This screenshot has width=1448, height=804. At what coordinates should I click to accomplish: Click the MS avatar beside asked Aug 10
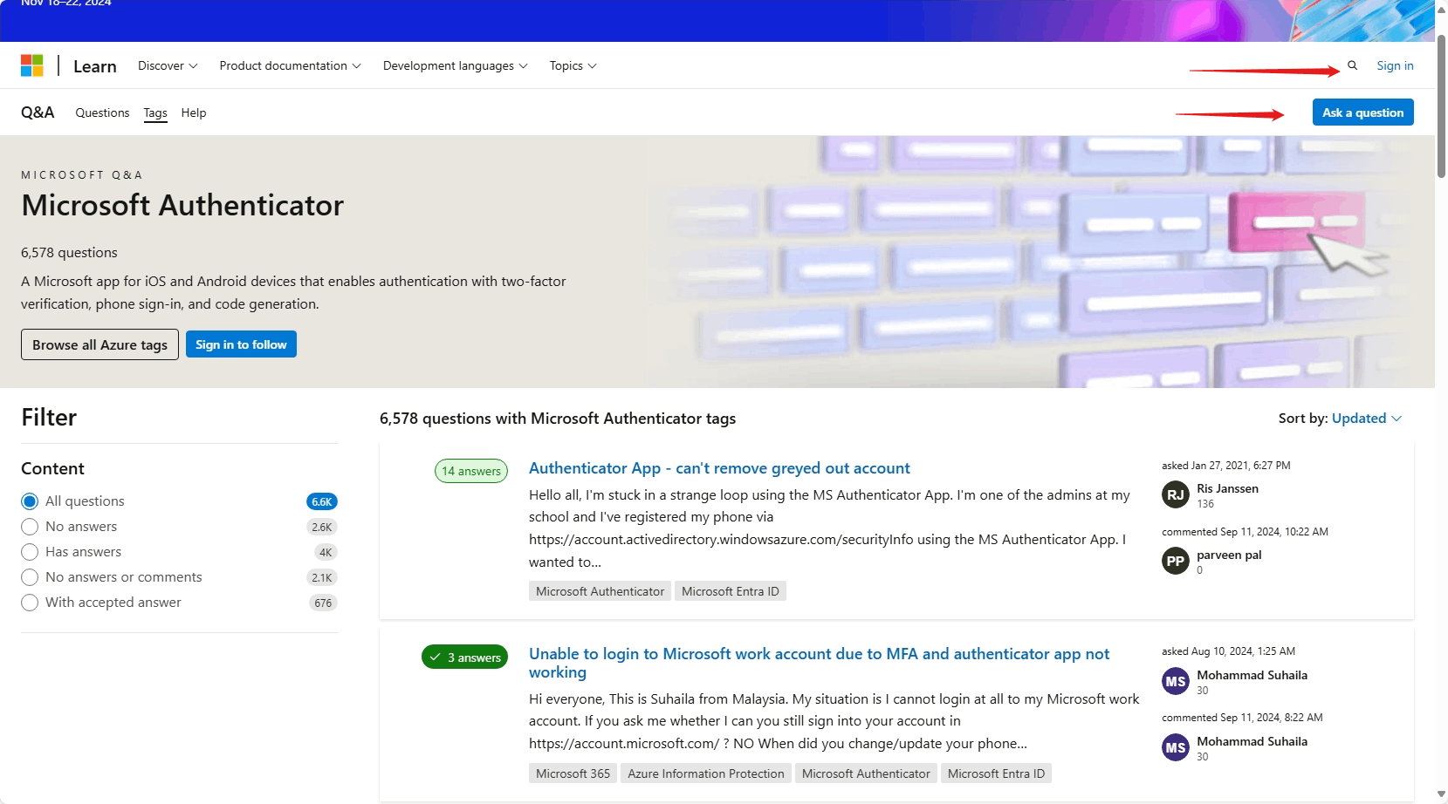[1176, 681]
